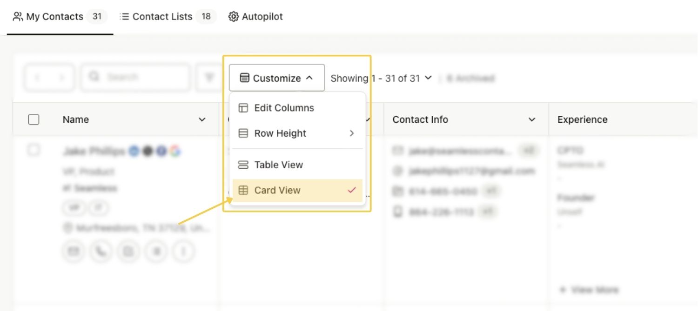Open the three-dot more options icon
Viewport: 698px width, 311px height.
coord(183,251)
